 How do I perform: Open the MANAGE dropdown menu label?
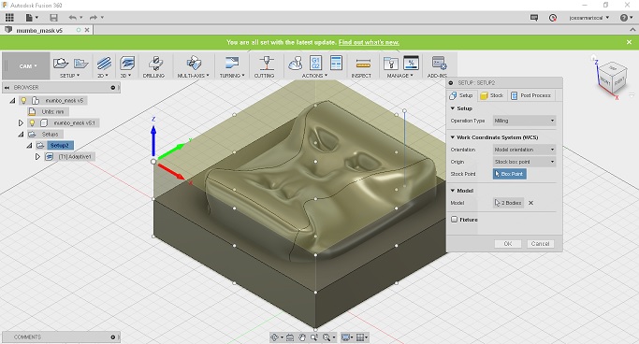(x=399, y=76)
